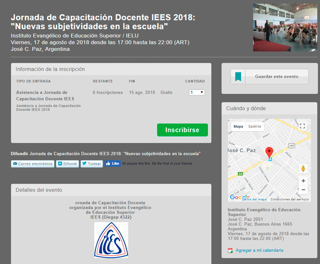Open the Cantidad quantity dropdown
This screenshot has height=264, width=320.
tap(197, 92)
